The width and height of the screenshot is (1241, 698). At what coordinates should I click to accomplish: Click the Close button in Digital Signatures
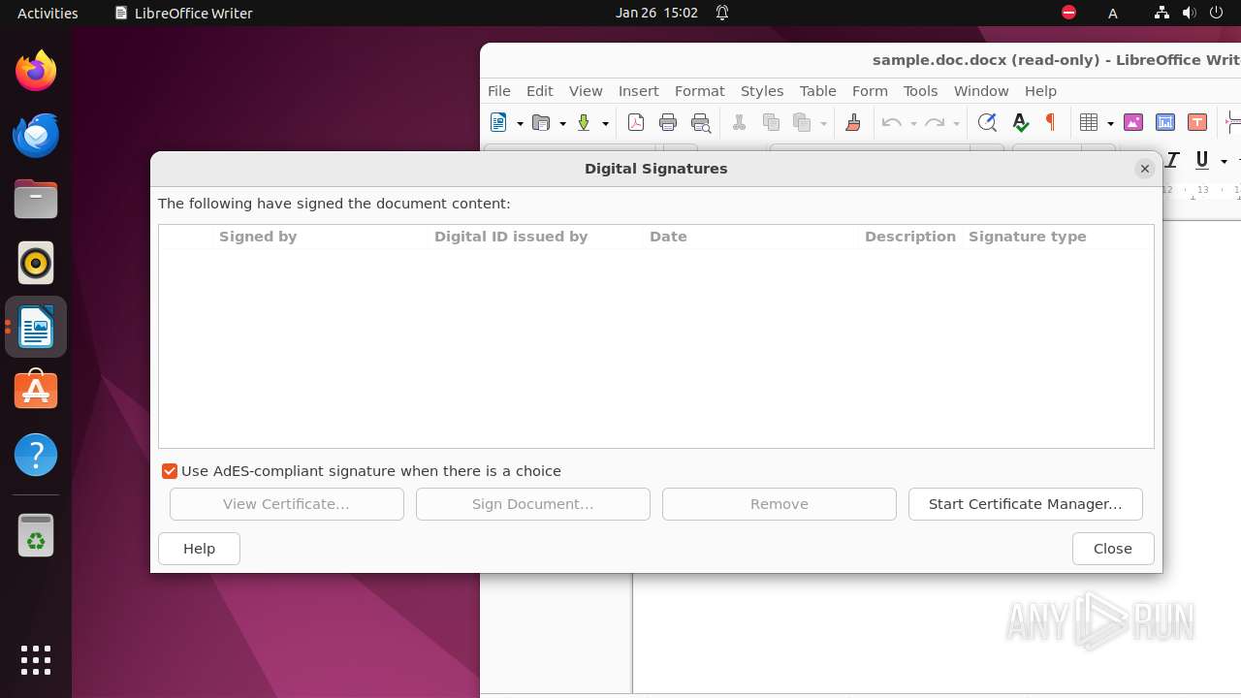[1113, 549]
